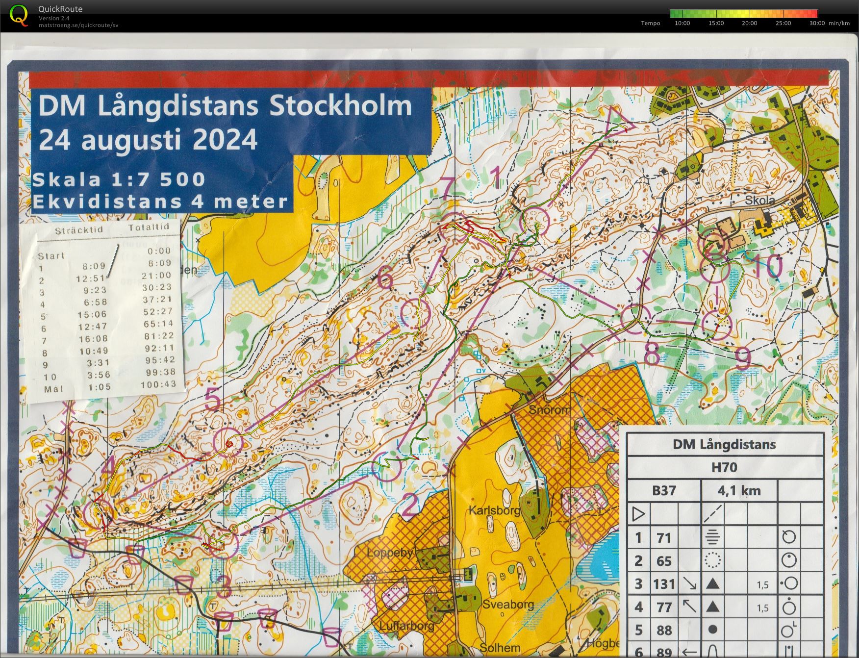The height and width of the screenshot is (658, 859).
Task: Click the 'DM Långdistans' control description header
Action: point(724,444)
